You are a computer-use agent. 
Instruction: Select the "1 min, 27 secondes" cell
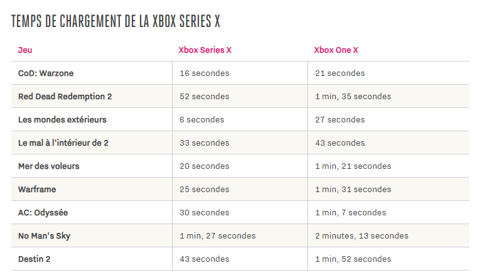(218, 236)
